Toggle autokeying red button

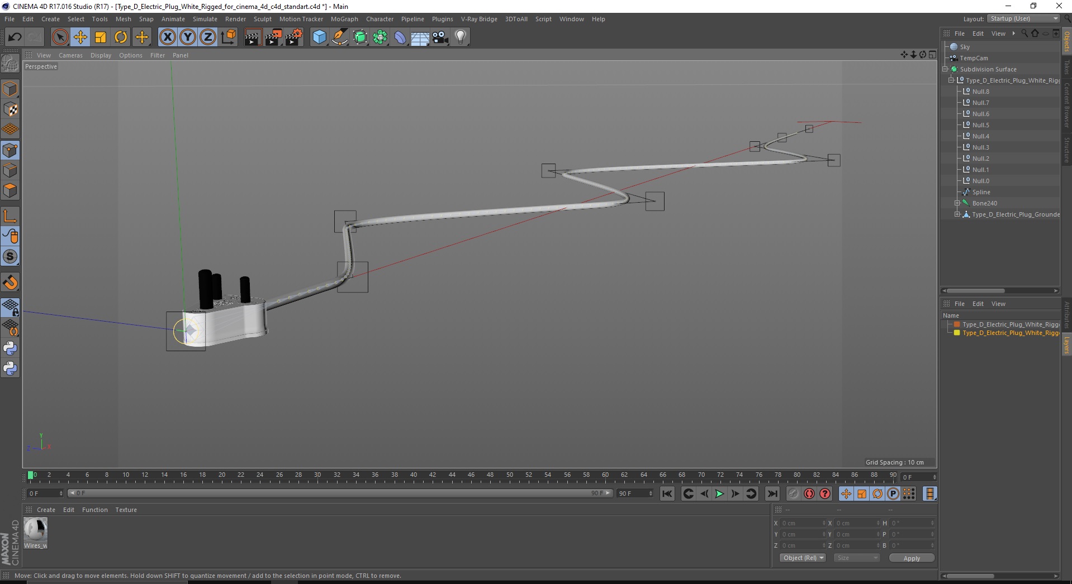[x=809, y=494]
